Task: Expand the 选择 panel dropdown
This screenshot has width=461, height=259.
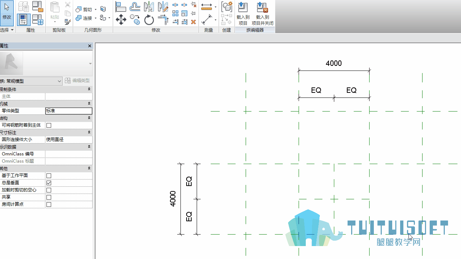Action: click(x=7, y=30)
